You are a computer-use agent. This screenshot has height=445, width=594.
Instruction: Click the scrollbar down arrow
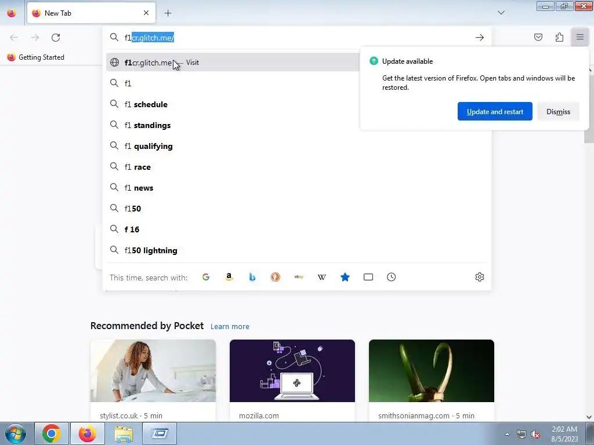click(x=589, y=417)
